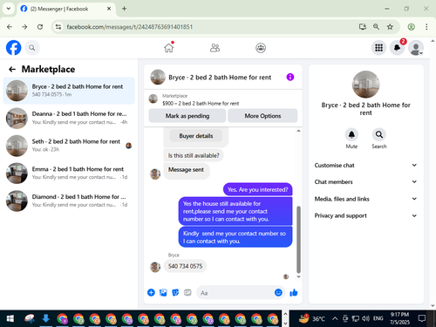Click the 'Is this still available?' message

194,155
